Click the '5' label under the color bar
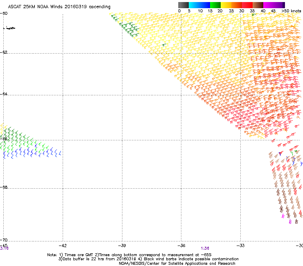The width and height of the screenshot is (303, 266). coord(189,11)
